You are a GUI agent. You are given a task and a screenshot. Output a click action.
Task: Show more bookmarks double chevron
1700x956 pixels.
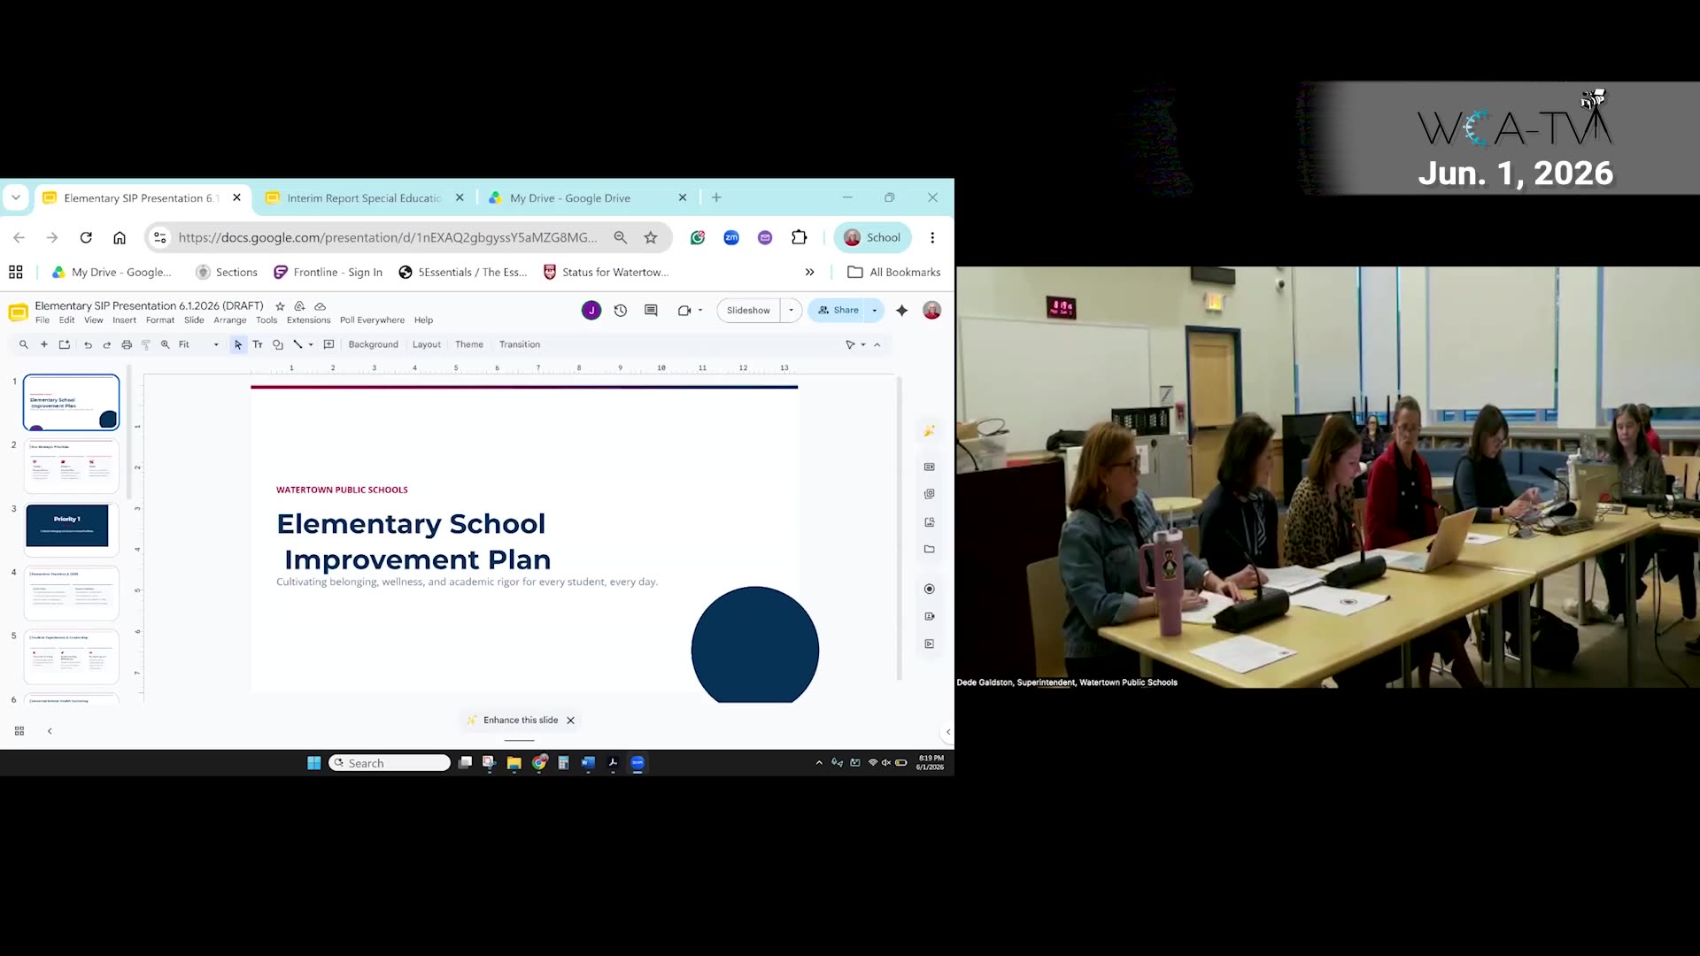[x=809, y=272]
